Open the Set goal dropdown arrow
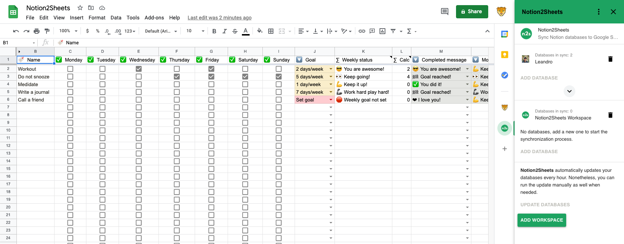624x244 pixels. [x=331, y=100]
